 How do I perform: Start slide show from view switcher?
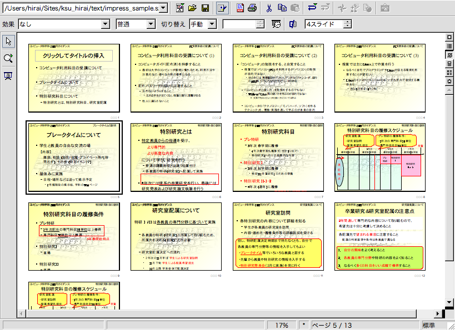pos(449,82)
